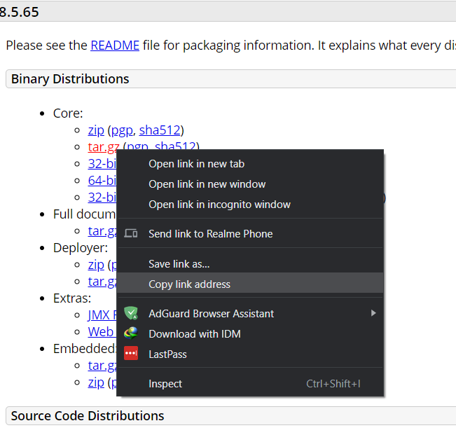Expand the AdGuard Browser Assistant submenu arrow
This screenshot has height=442, width=456.
coord(373,313)
